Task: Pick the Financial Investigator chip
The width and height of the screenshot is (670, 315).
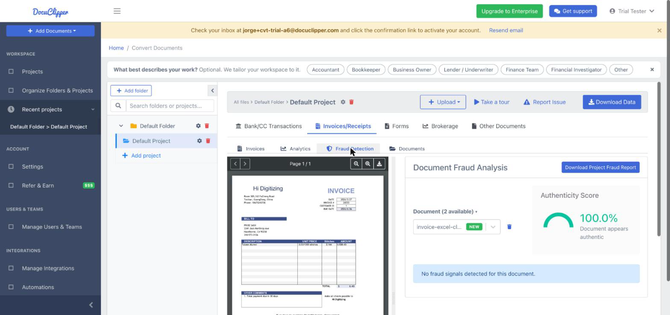Action: pyautogui.click(x=576, y=70)
